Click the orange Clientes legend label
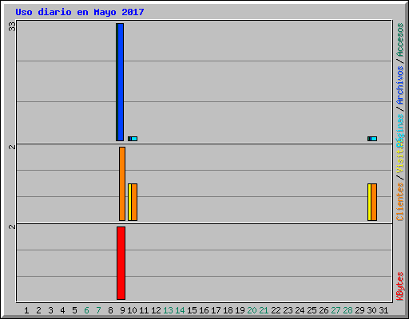The image size is (409, 319). 400,202
